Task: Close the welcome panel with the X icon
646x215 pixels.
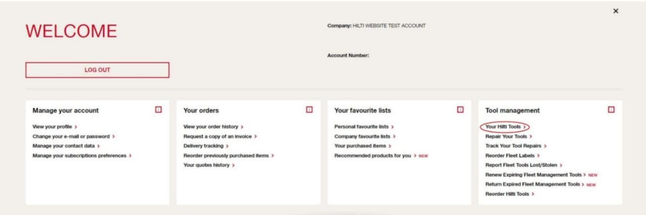Action: click(616, 11)
